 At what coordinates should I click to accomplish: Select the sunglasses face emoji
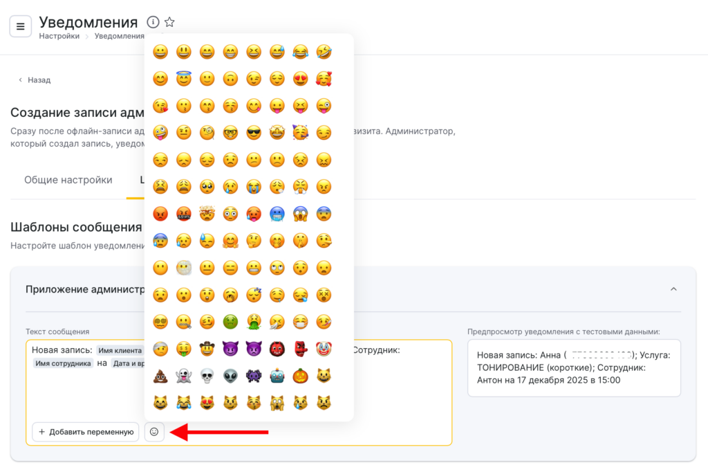click(254, 133)
